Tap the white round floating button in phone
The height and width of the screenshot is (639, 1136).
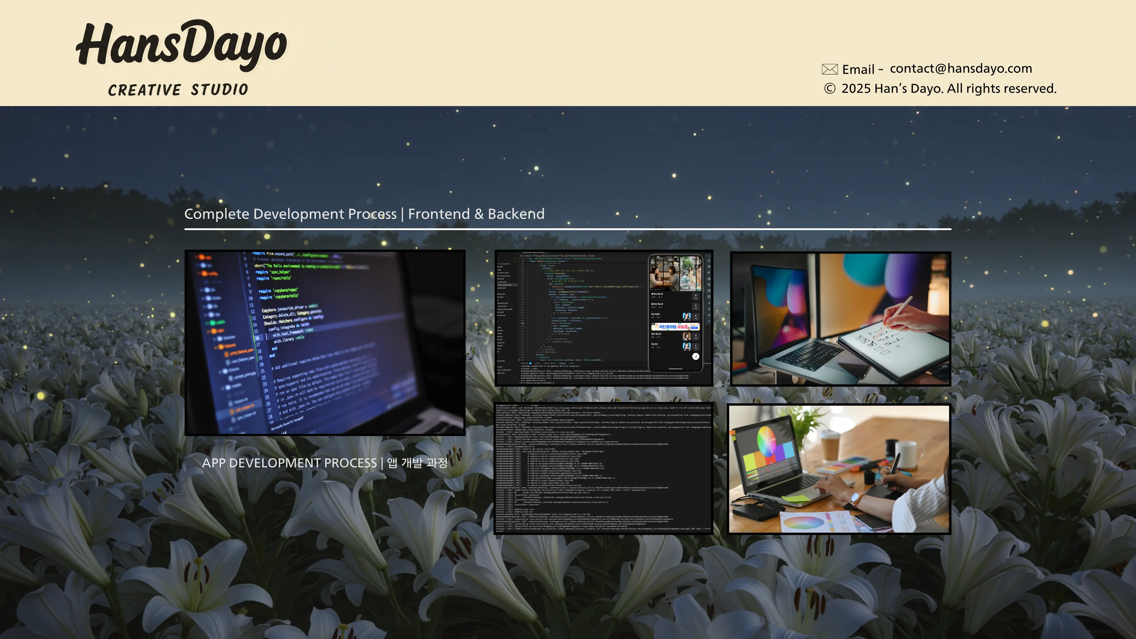pyautogui.click(x=696, y=356)
